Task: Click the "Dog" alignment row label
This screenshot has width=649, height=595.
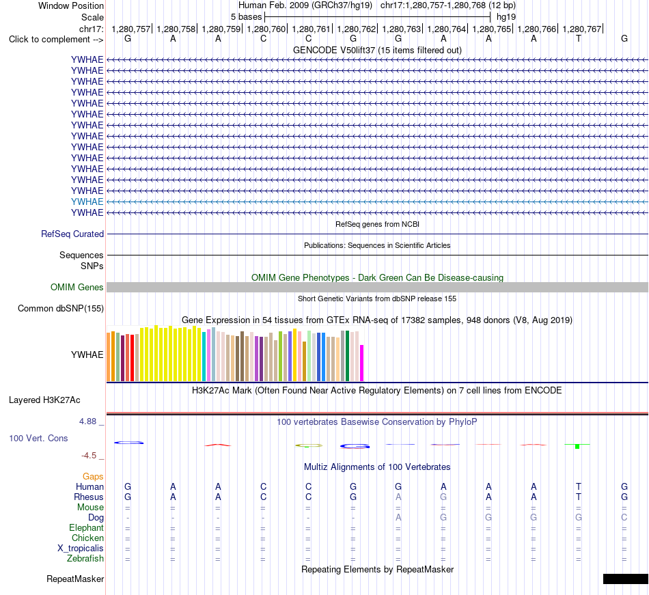Action: 96,518
